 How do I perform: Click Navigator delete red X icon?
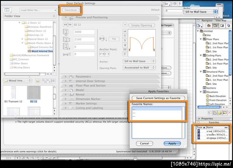coord(230,113)
